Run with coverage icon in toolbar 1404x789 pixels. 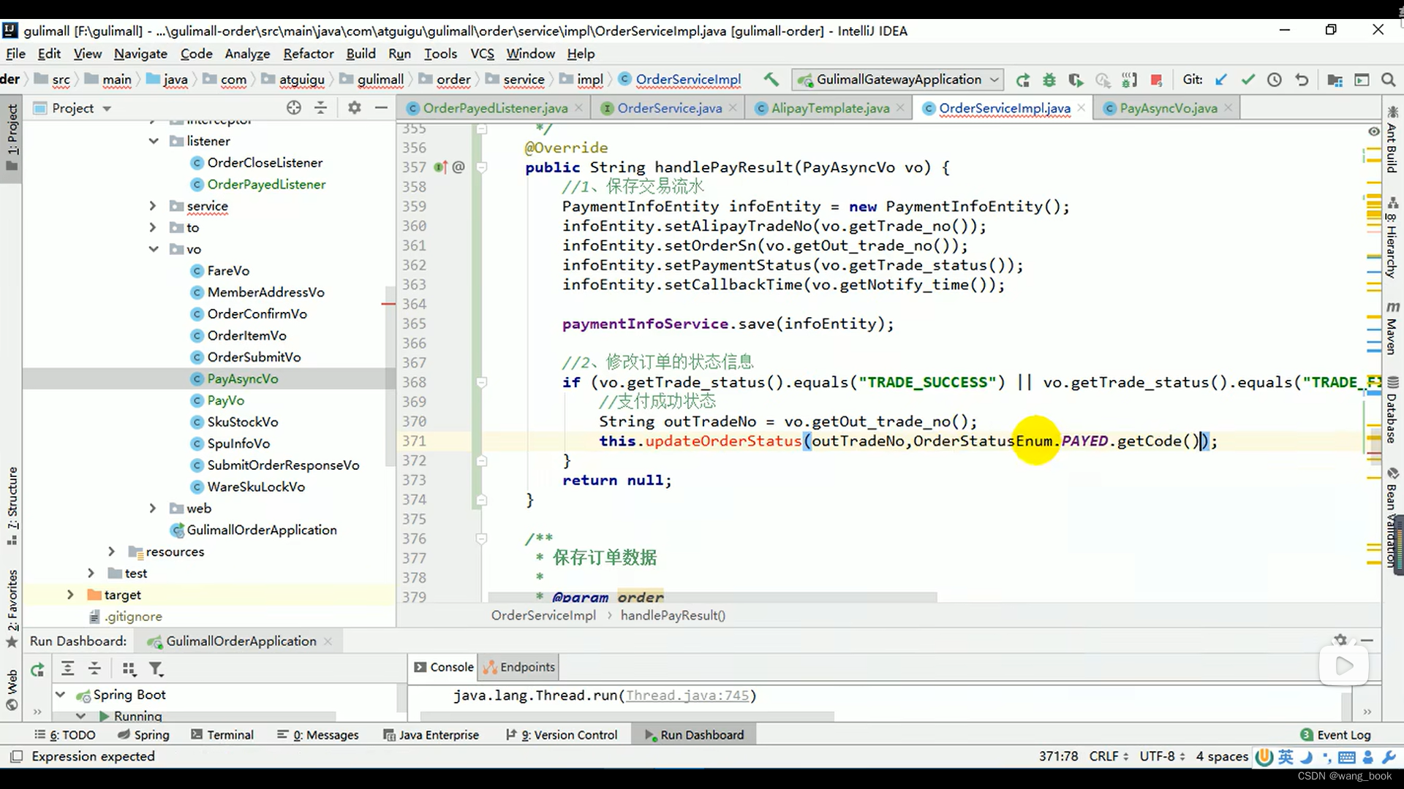(x=1076, y=80)
